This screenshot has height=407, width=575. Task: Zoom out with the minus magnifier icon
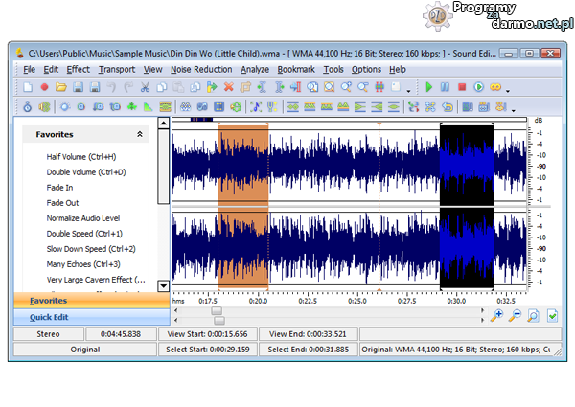coord(515,315)
